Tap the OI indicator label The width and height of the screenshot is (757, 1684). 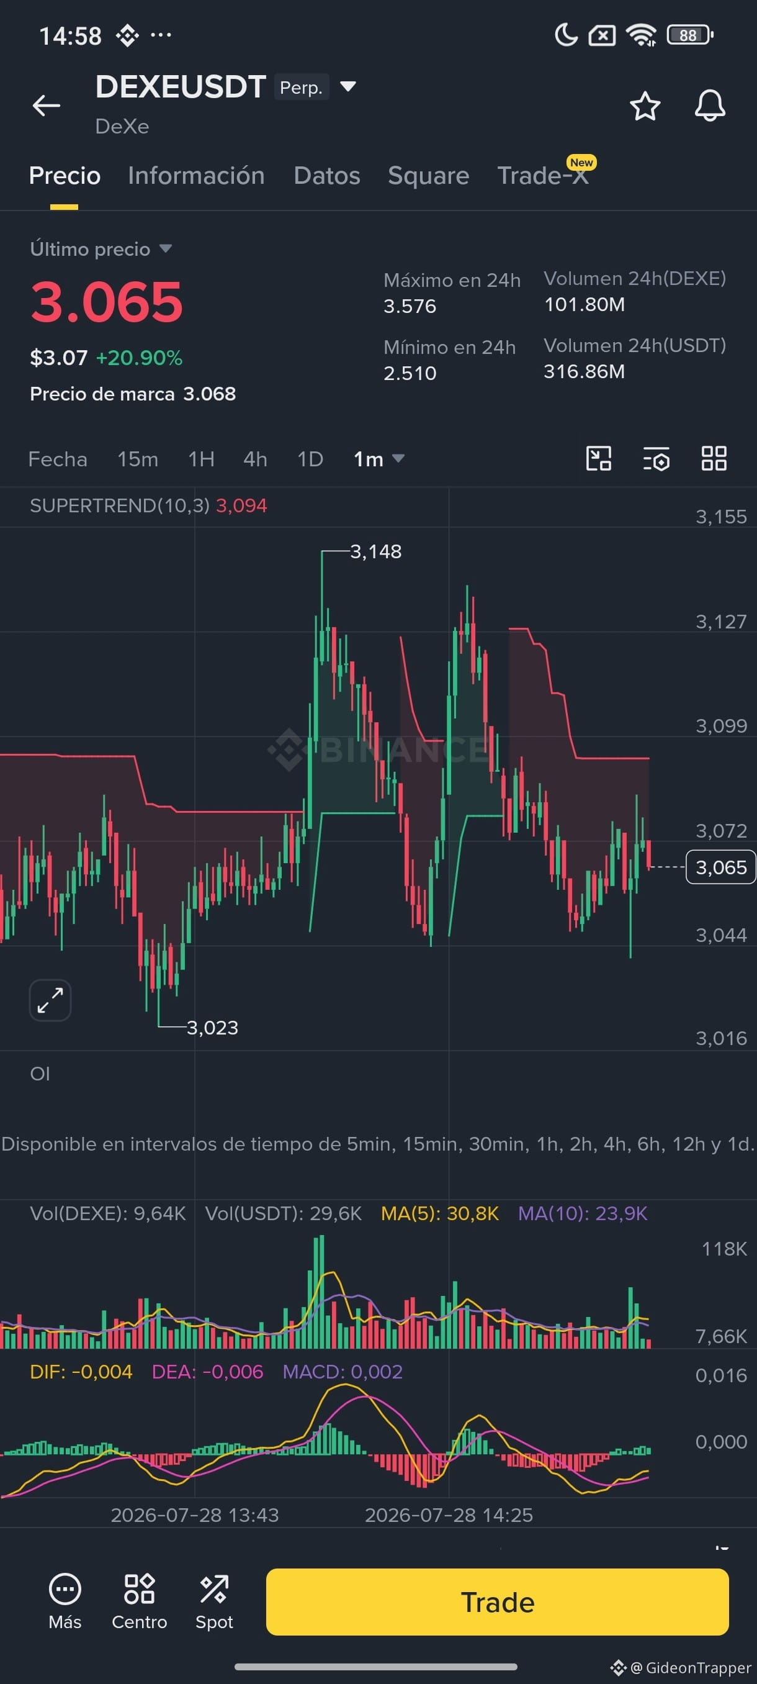click(x=40, y=1074)
